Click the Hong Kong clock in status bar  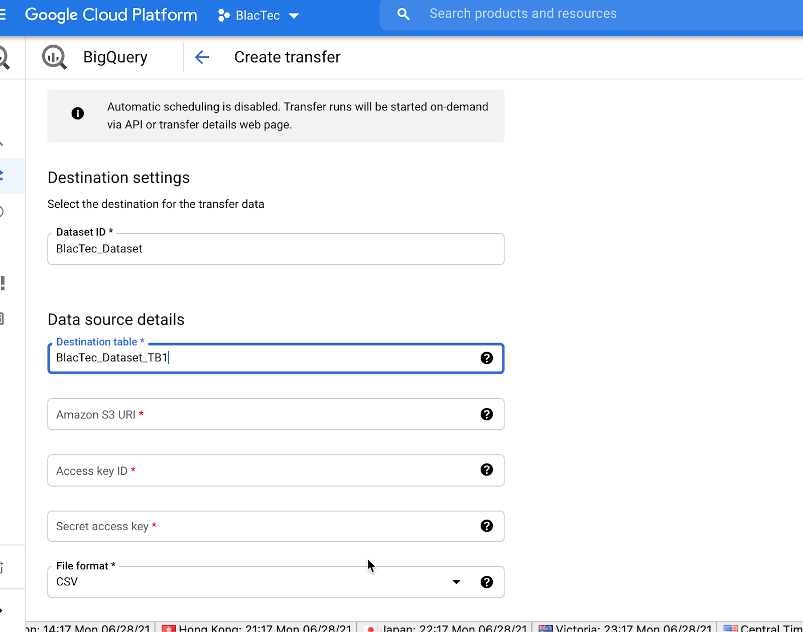257,628
